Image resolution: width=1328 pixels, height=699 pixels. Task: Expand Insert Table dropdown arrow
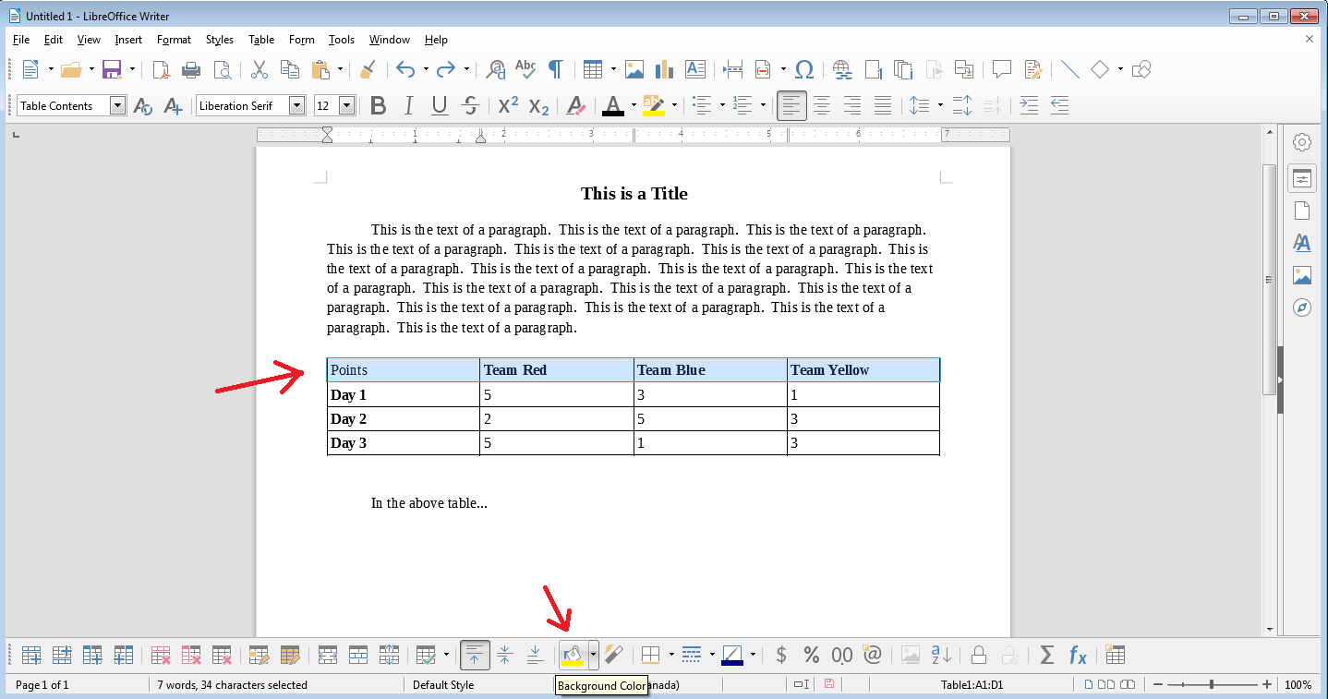pyautogui.click(x=613, y=69)
